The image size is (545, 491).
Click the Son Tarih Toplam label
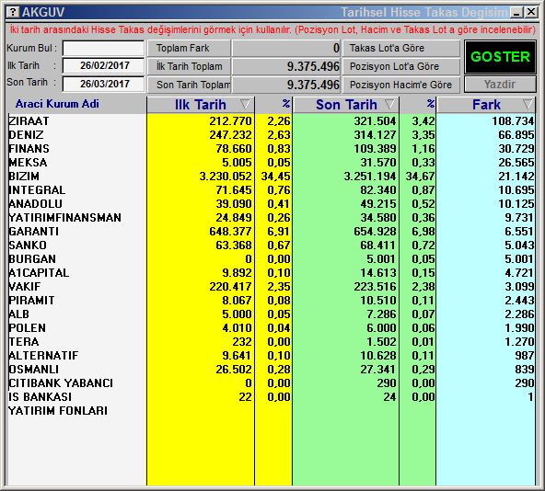(189, 85)
